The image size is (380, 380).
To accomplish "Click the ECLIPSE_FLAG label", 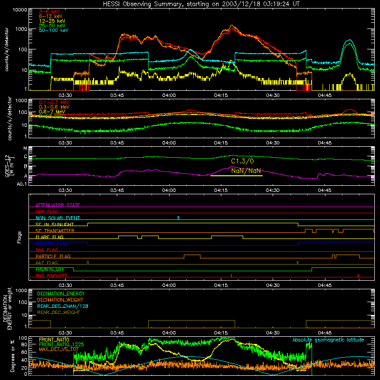I will [x=52, y=244].
